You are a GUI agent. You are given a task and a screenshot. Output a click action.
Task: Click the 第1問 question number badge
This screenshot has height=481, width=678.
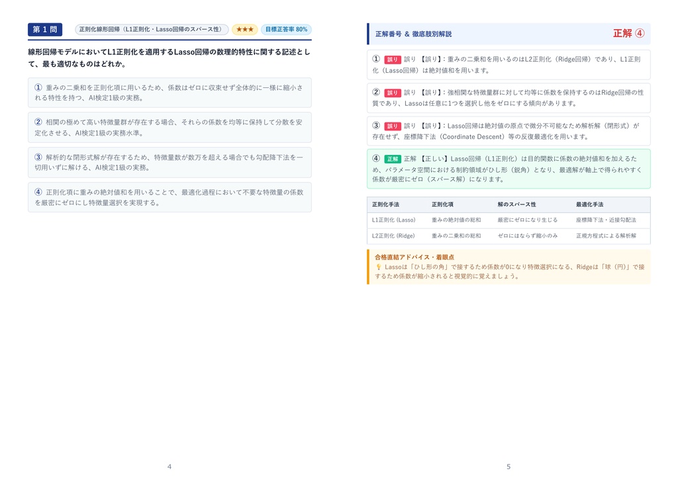45,29
